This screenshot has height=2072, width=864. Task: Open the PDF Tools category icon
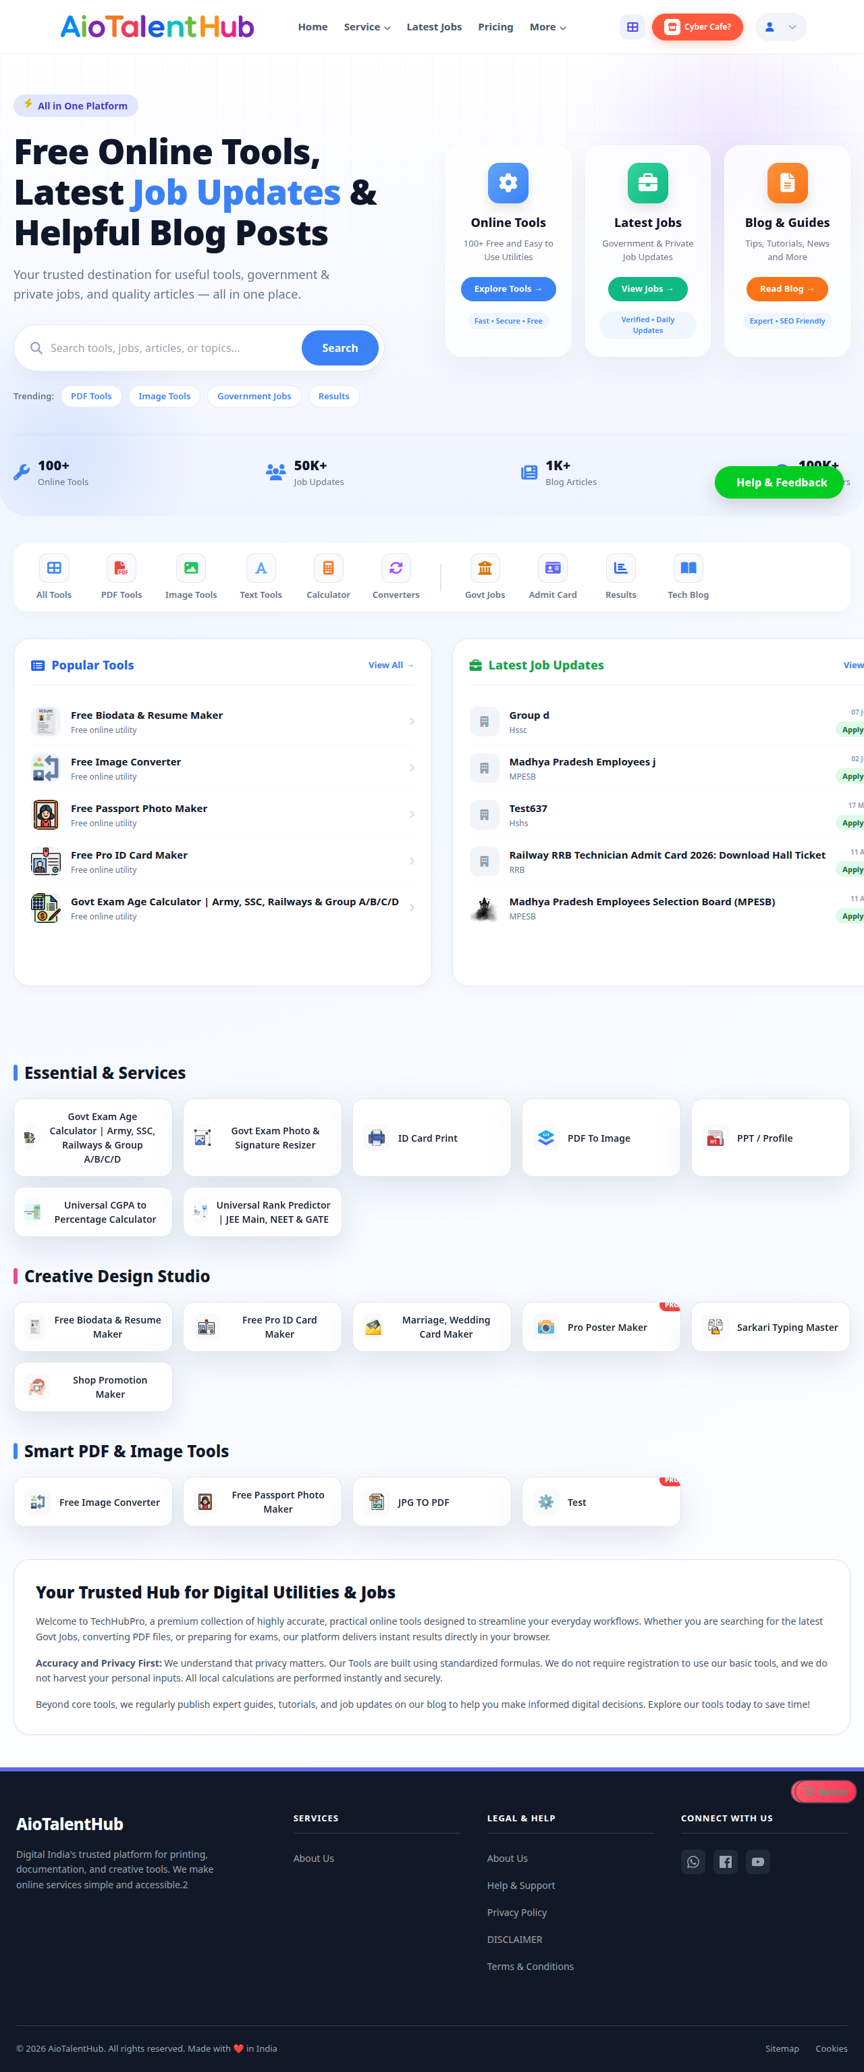coord(122,568)
